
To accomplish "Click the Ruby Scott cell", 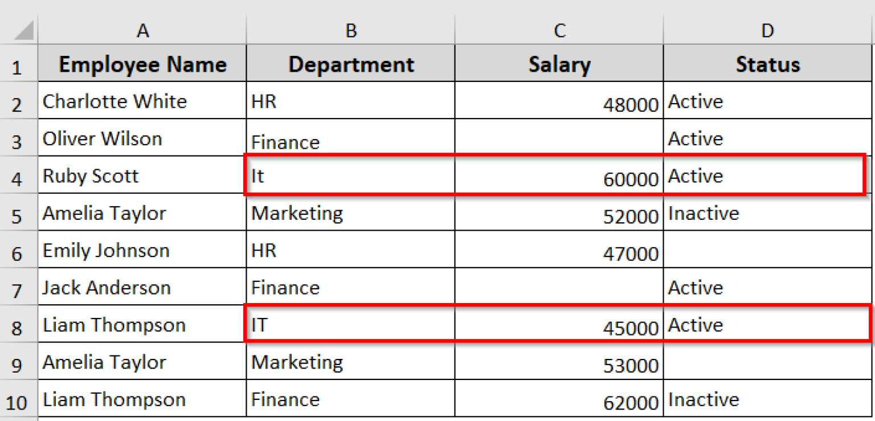I will click(141, 175).
